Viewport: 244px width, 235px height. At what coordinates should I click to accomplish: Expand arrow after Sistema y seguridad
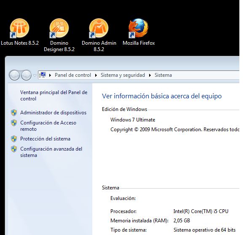[150, 75]
